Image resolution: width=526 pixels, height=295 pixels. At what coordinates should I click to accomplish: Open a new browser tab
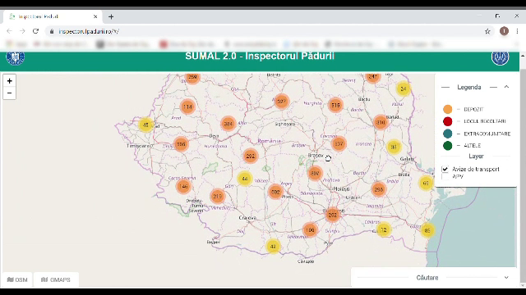[111, 16]
